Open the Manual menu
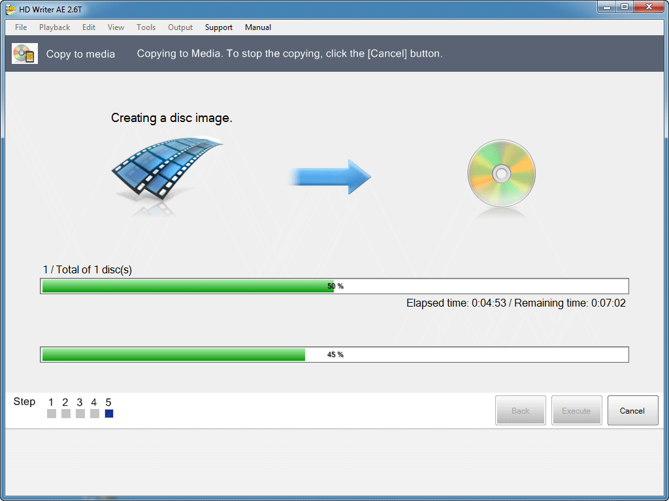669x501 pixels. point(257,27)
